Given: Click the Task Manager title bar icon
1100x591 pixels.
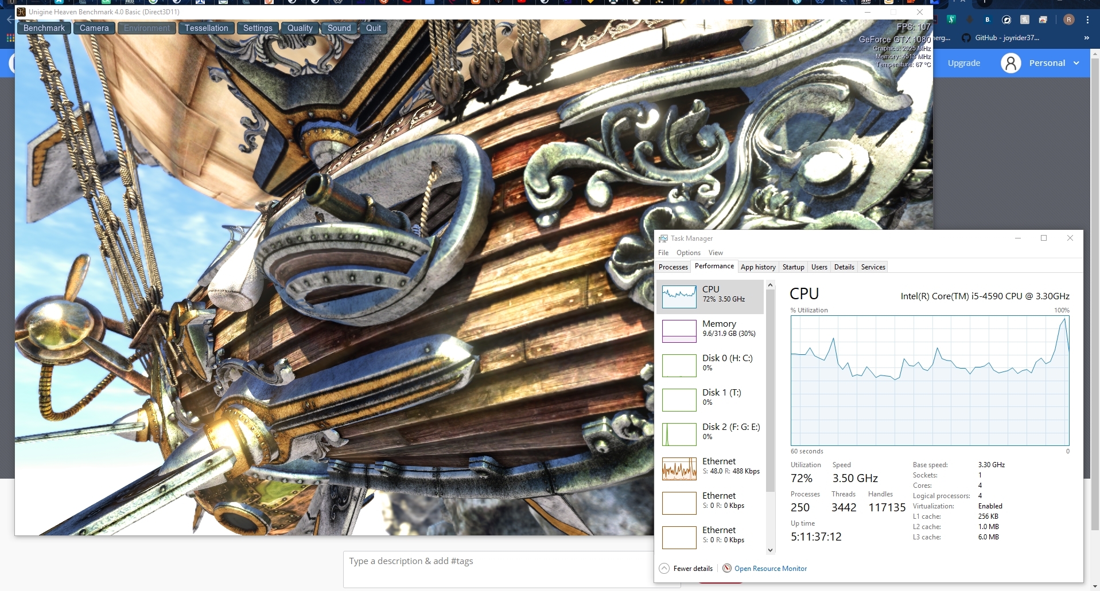Looking at the screenshot, I should (x=663, y=238).
